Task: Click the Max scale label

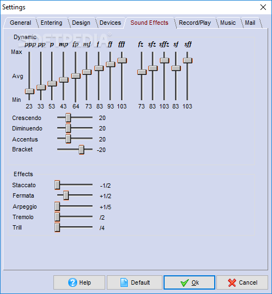Action: [x=17, y=52]
